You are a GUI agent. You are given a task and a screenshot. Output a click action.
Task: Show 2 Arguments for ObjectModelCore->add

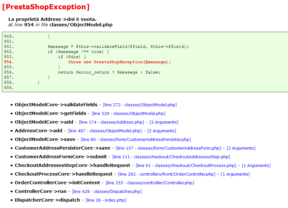pyautogui.click(x=164, y=122)
